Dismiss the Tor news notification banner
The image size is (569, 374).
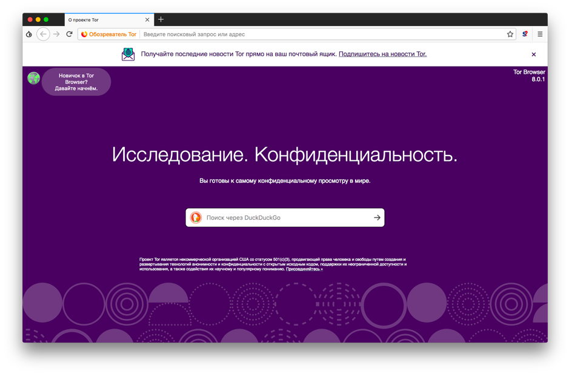click(533, 54)
